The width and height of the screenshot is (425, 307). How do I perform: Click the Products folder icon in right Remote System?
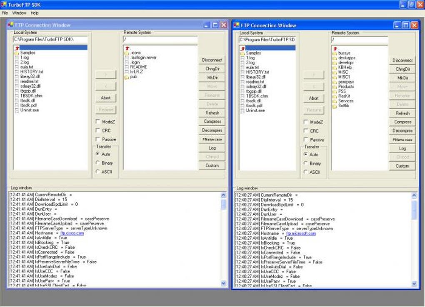tap(335, 86)
